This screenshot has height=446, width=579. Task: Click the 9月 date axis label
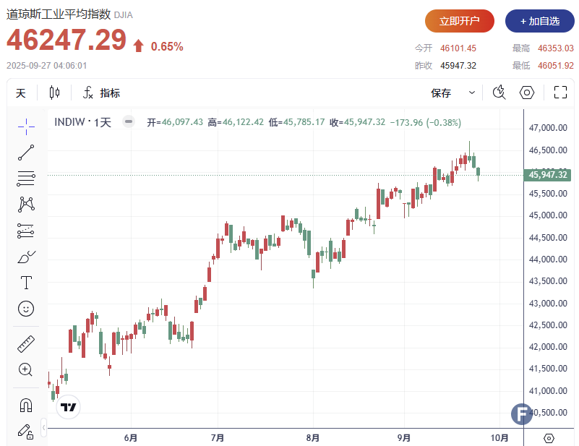tap(404, 438)
